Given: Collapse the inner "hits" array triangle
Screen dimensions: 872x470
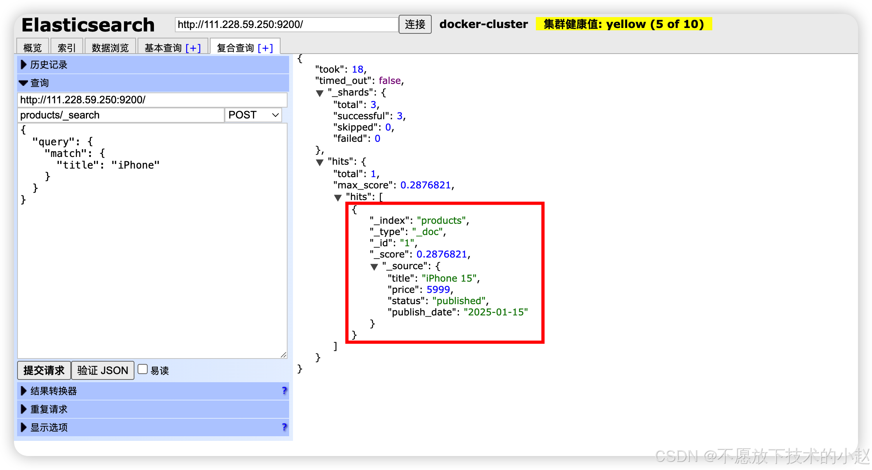Looking at the screenshot, I should pos(338,198).
